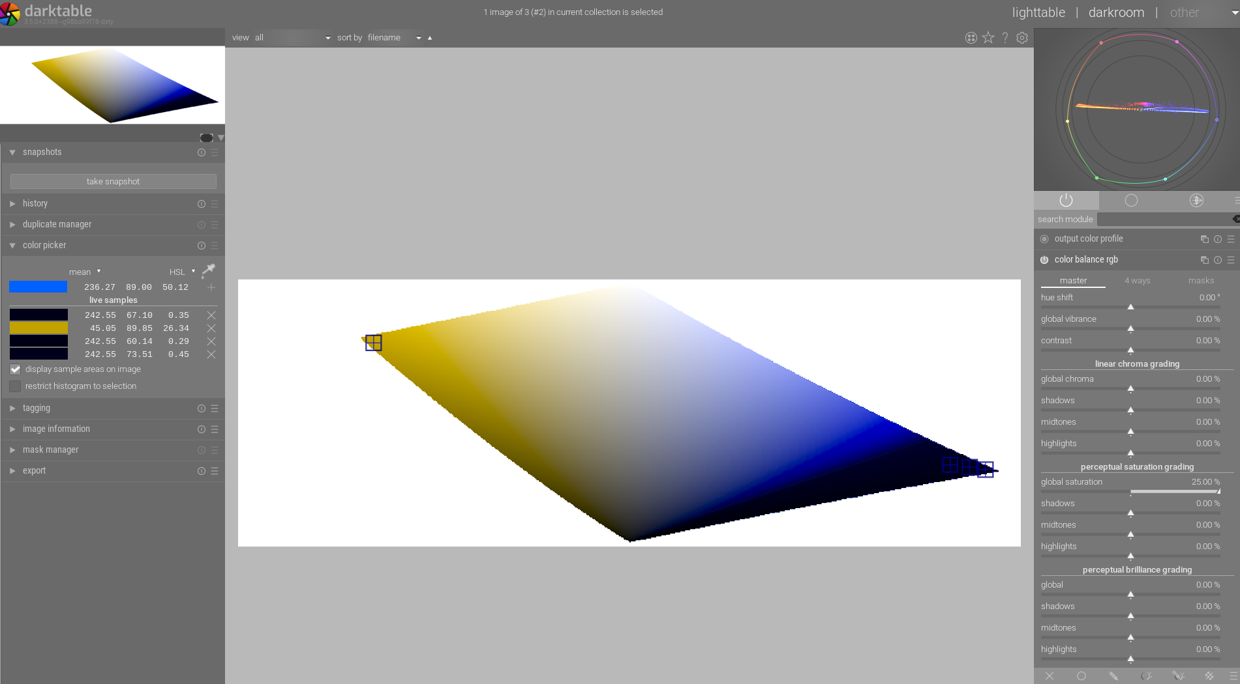Screen dimensions: 1240x684
Task: Click the help question mark icon
Action: [x=1005, y=38]
